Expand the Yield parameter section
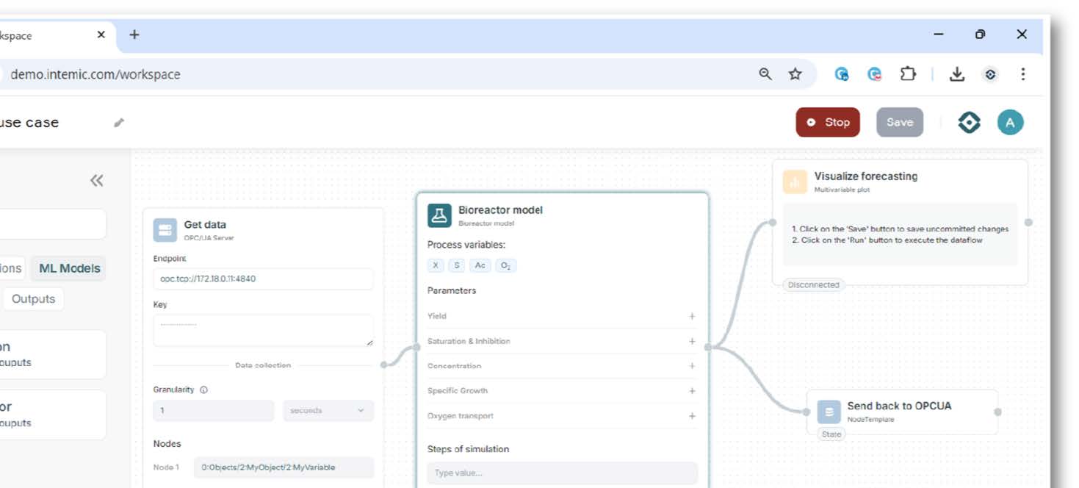 pos(691,316)
